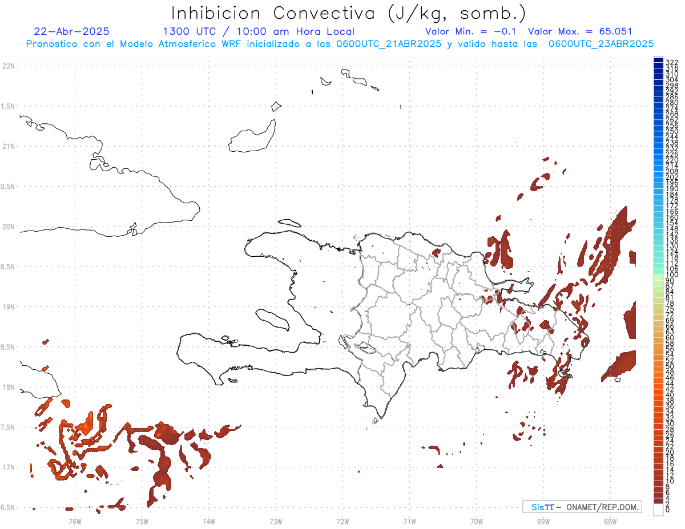Click the "68W" longitude label

coord(610,522)
